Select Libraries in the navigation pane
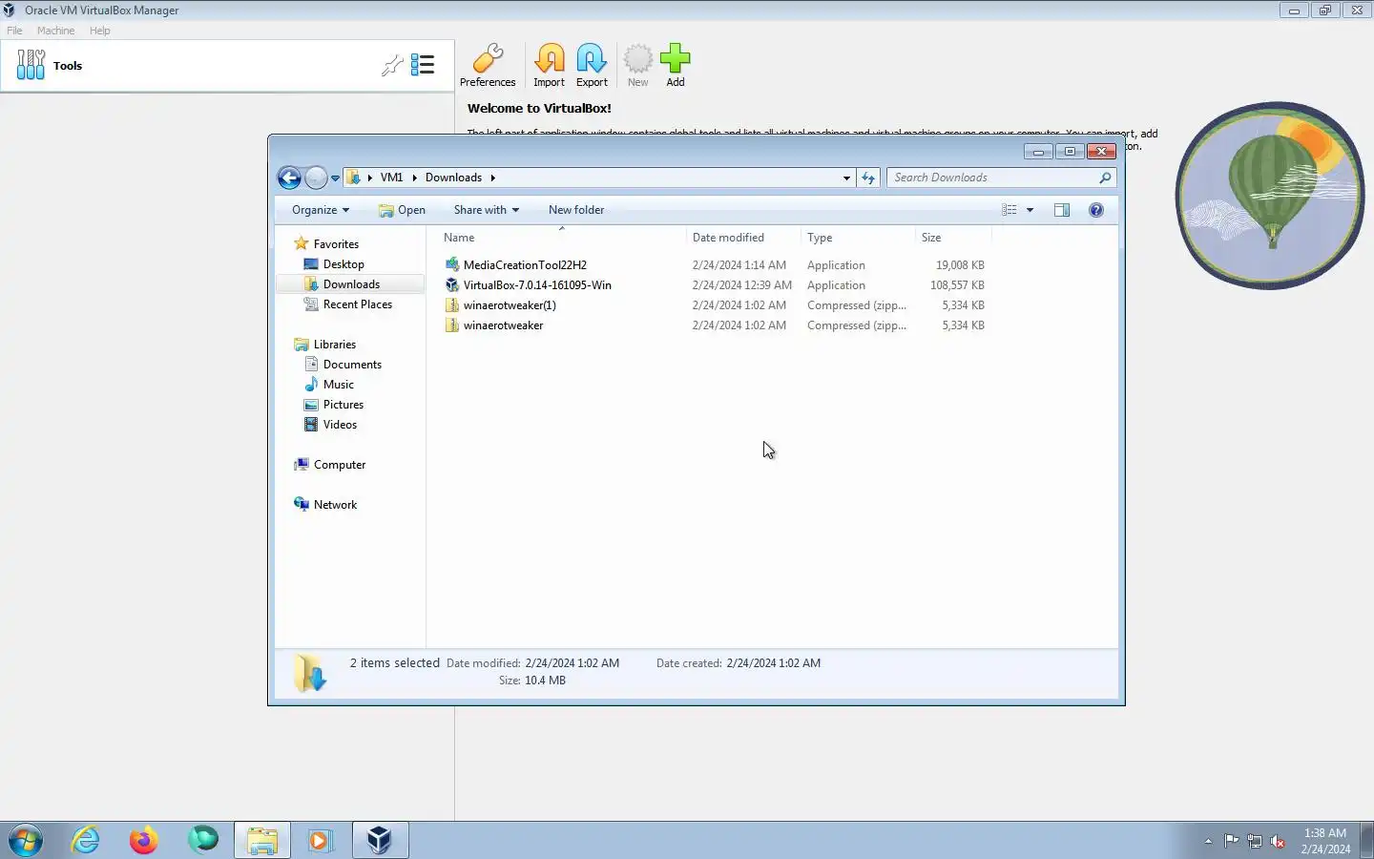Viewport: 1374px width, 859px height. (334, 345)
